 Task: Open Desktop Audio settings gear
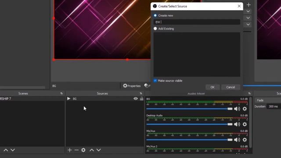pos(245,124)
